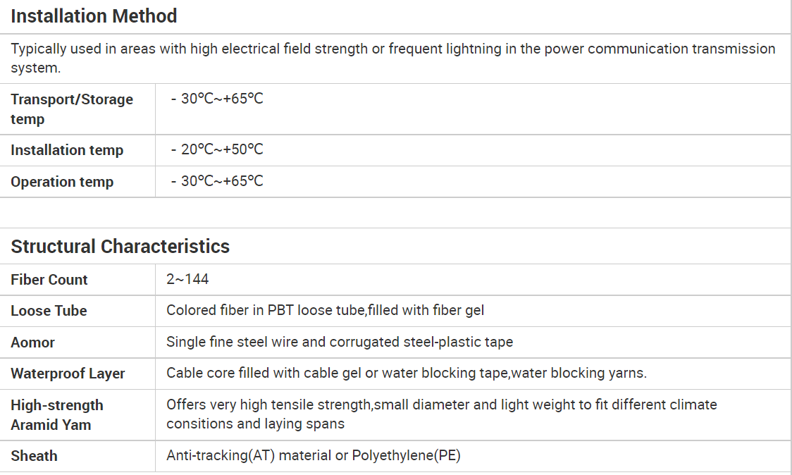This screenshot has width=792, height=475.
Task: Click the Transport/Storage temp label
Action: [72, 109]
